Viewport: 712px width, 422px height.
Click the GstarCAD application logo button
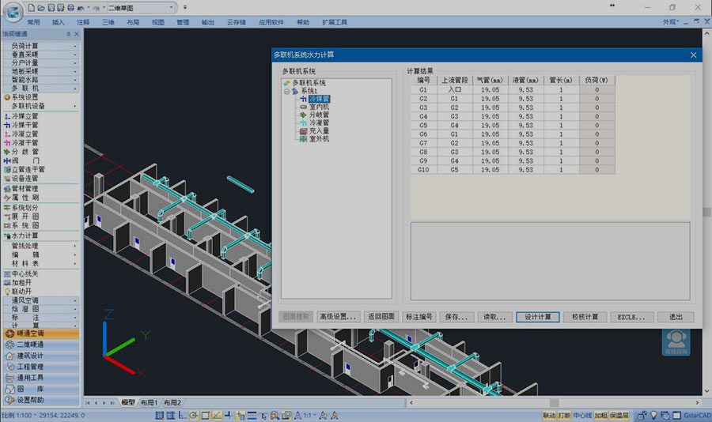coord(11,11)
